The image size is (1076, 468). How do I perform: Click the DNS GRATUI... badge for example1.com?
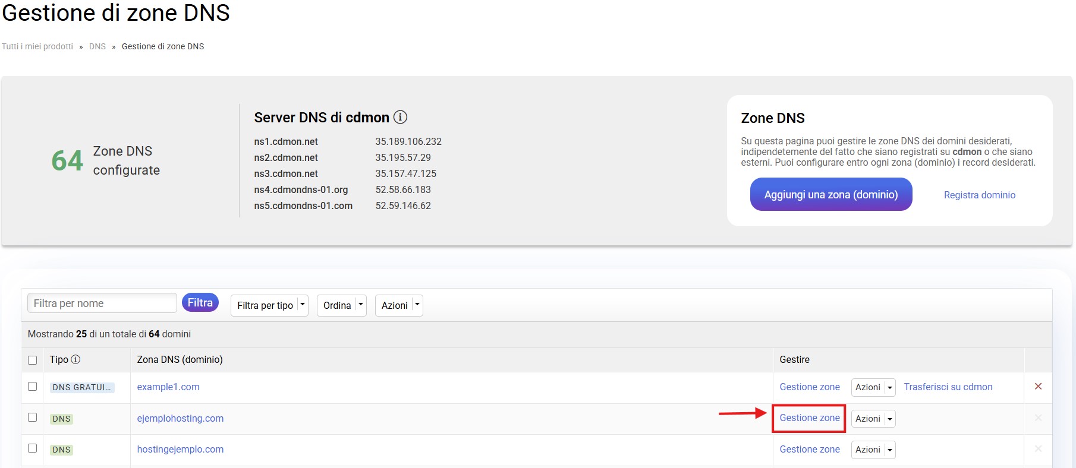(82, 387)
